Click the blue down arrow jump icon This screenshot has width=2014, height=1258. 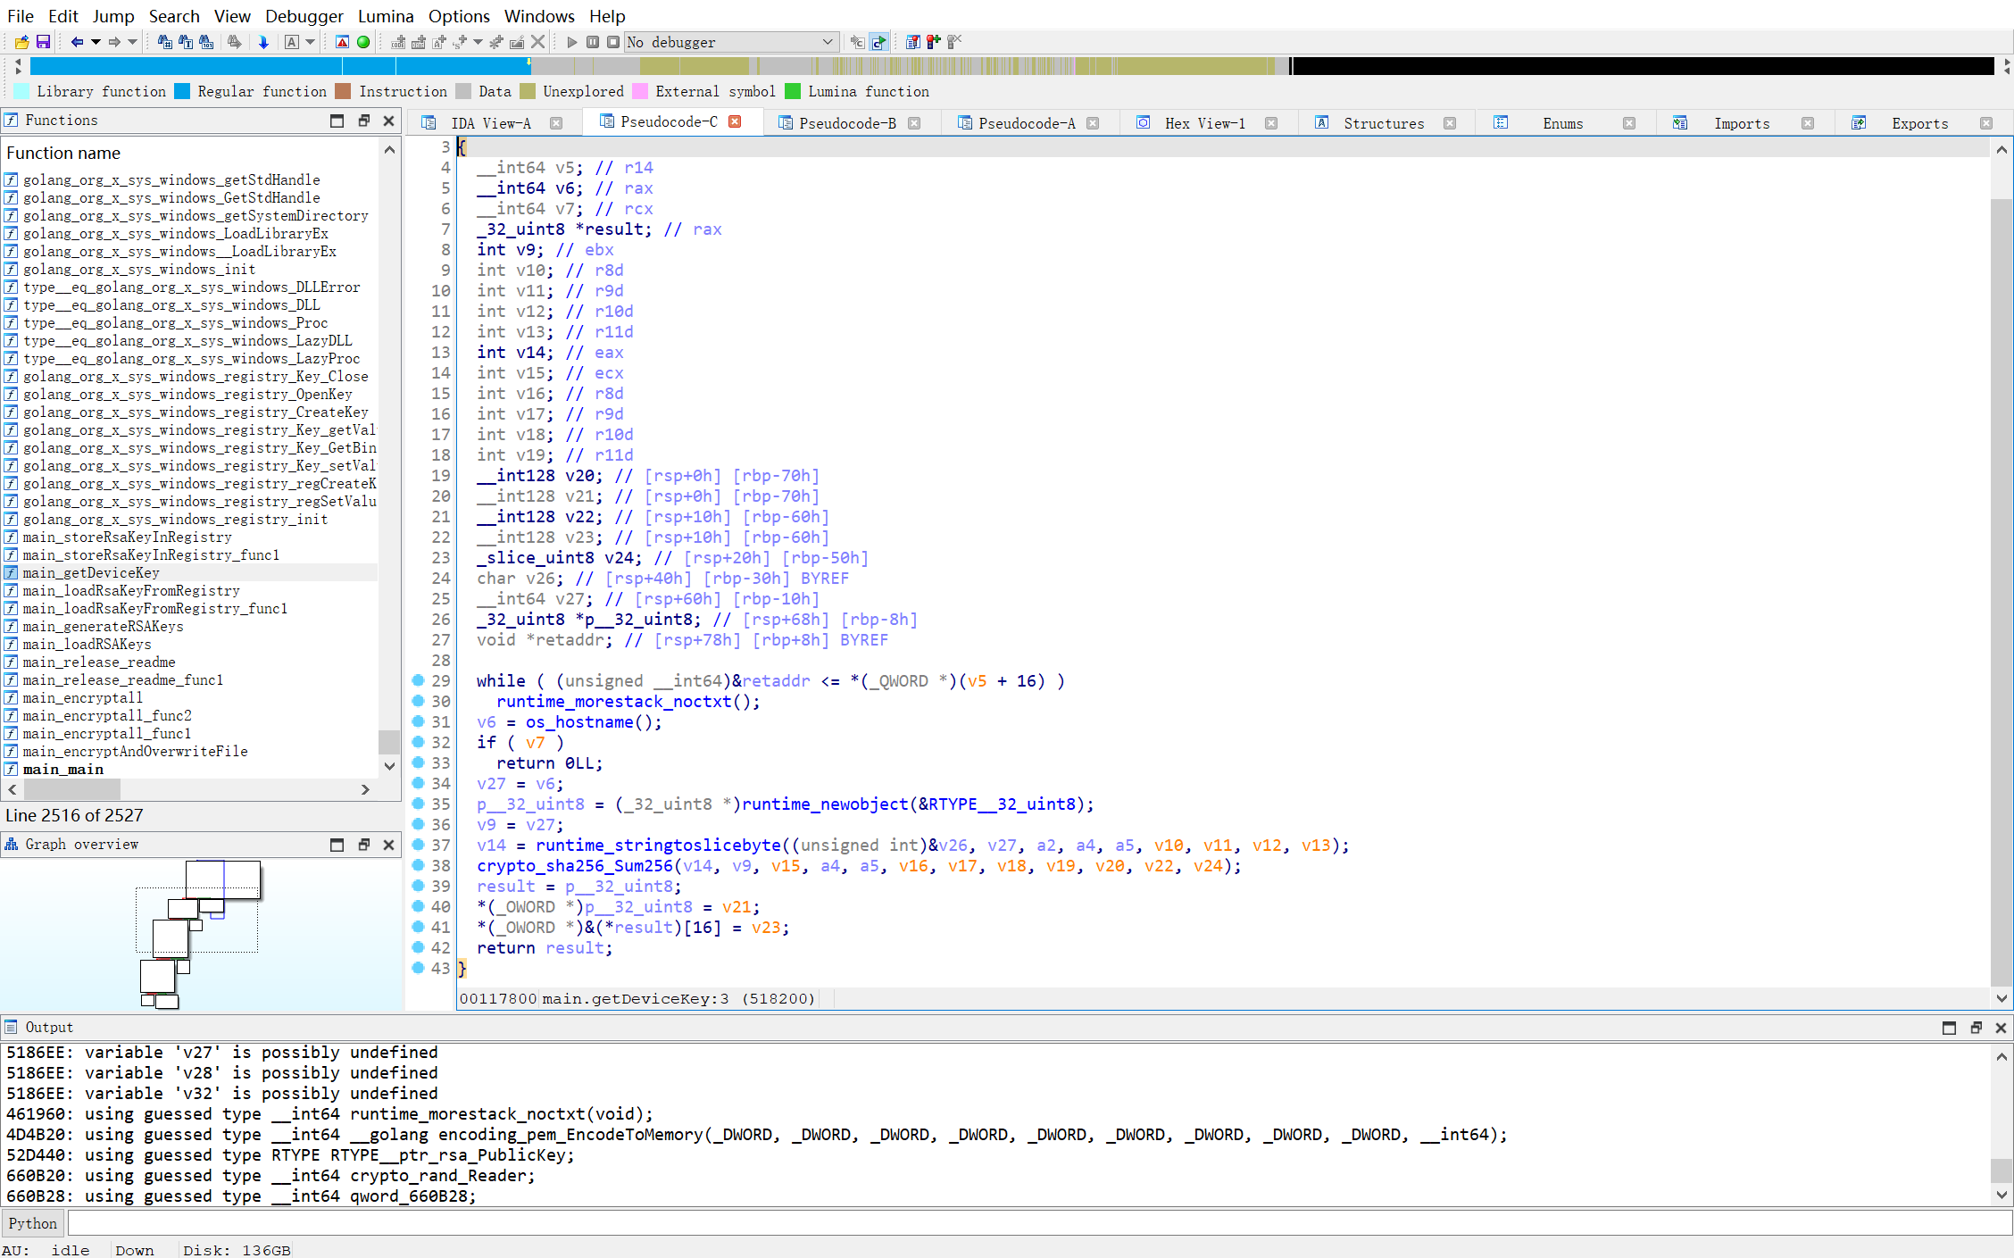[x=263, y=42]
